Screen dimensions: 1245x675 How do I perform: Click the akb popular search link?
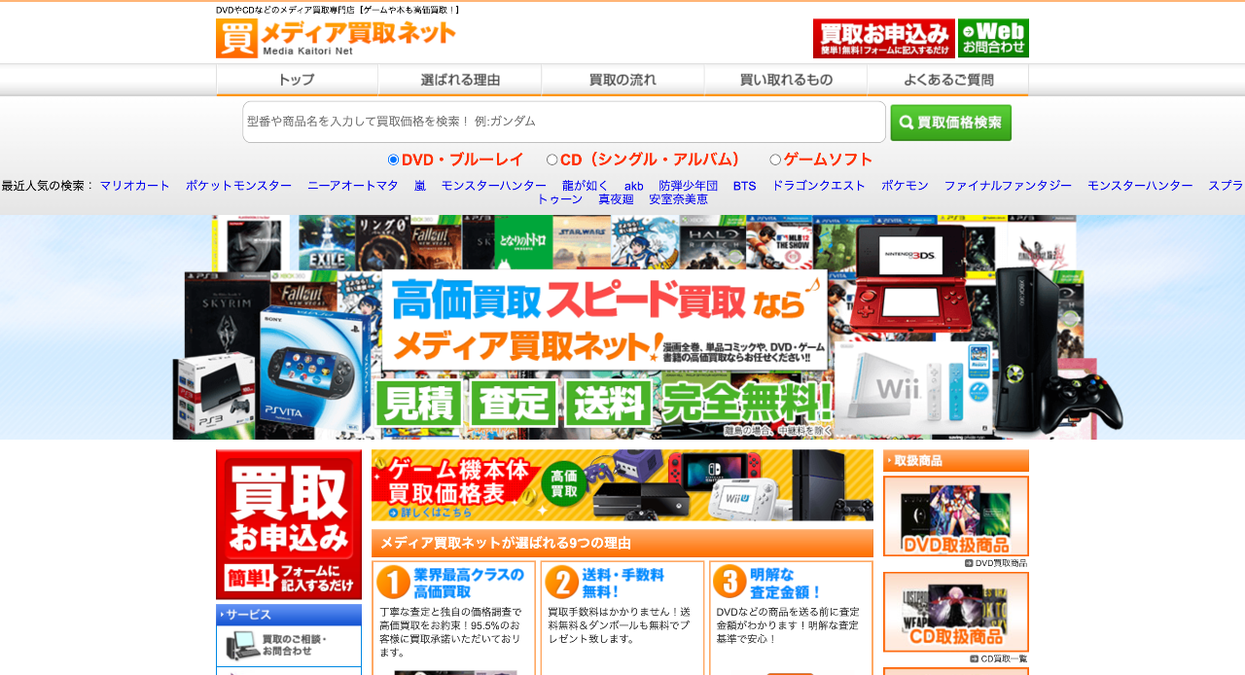[x=634, y=186]
